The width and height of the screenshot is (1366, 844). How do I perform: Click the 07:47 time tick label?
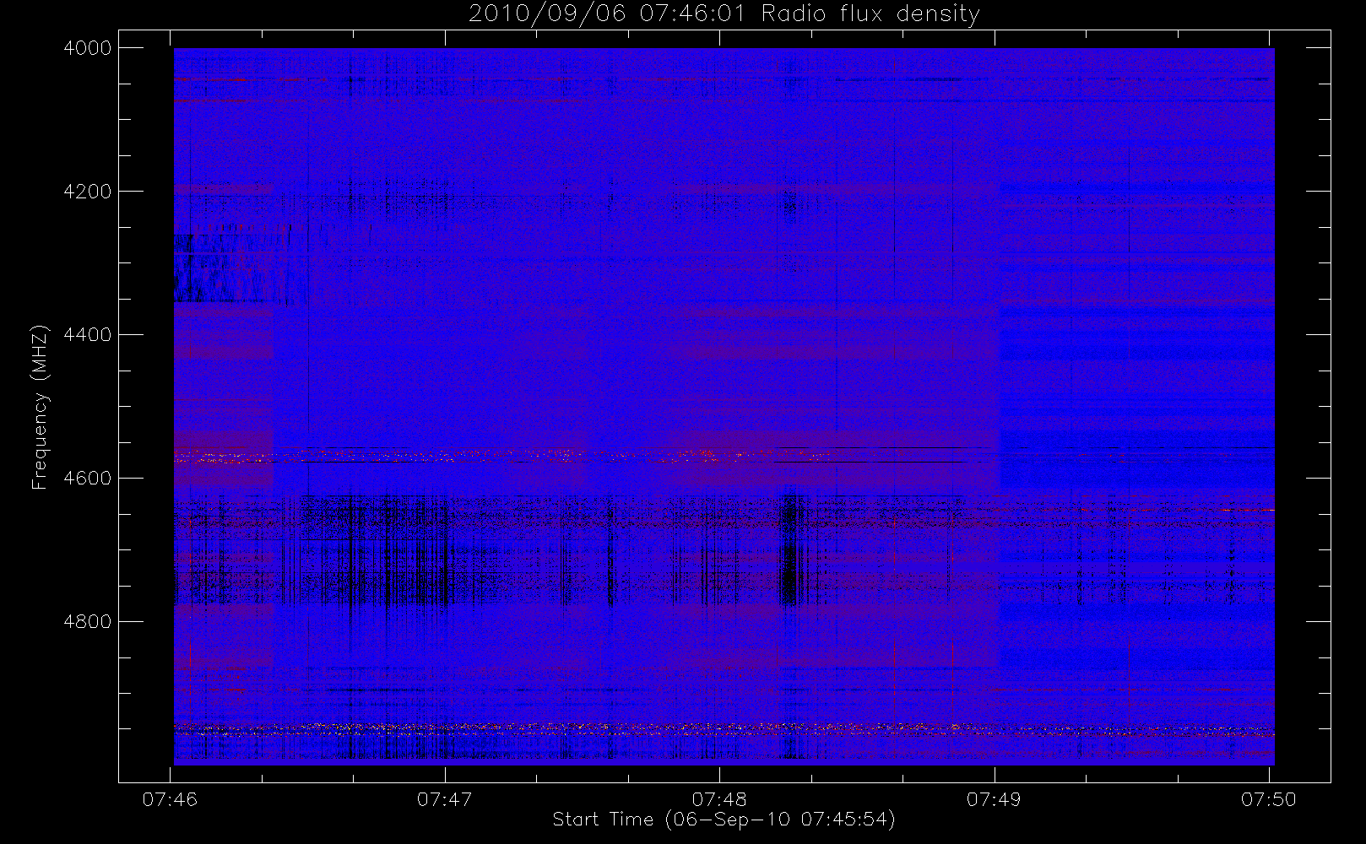point(444,799)
